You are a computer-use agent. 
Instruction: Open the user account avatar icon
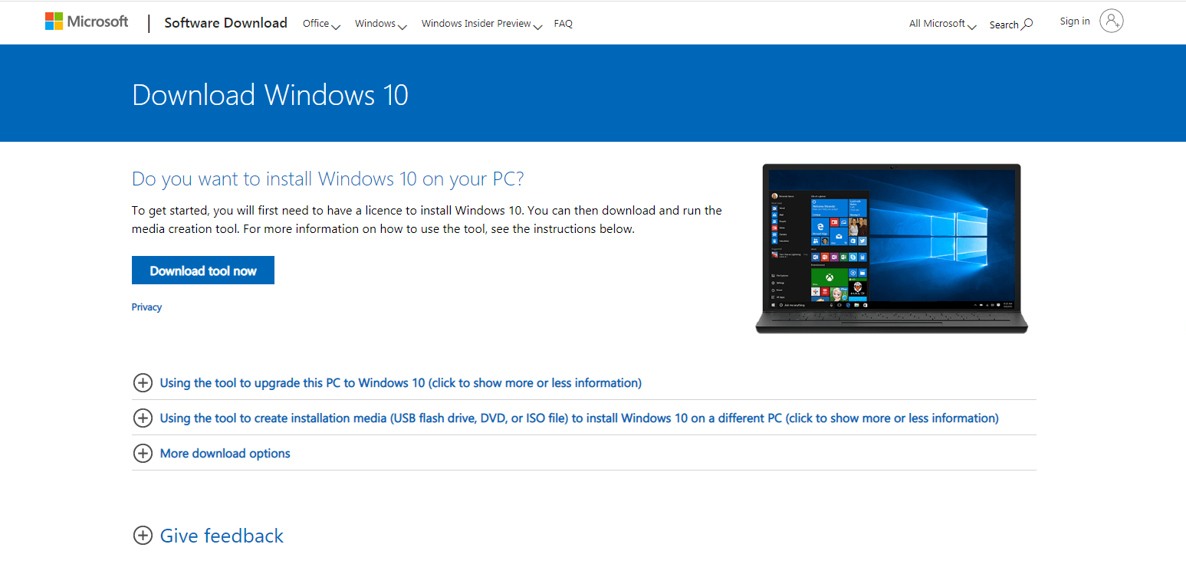pos(1111,21)
